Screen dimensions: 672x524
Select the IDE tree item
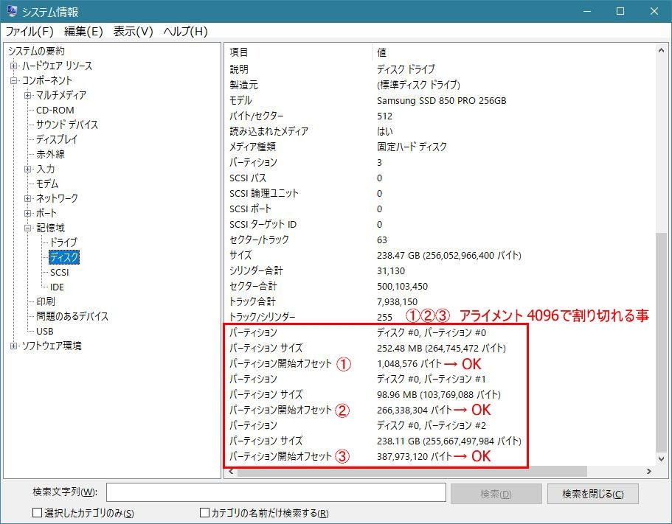pos(57,287)
